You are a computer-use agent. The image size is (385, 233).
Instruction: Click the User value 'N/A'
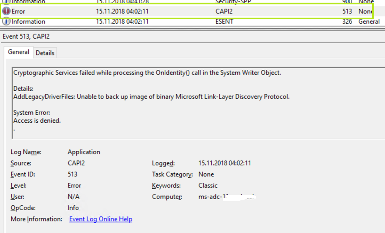point(73,197)
